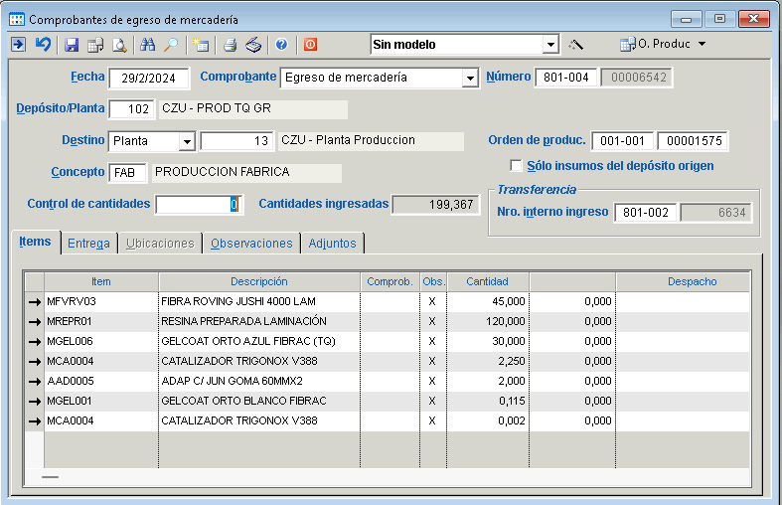Click the magnifying glass toolbar icon

click(x=171, y=45)
